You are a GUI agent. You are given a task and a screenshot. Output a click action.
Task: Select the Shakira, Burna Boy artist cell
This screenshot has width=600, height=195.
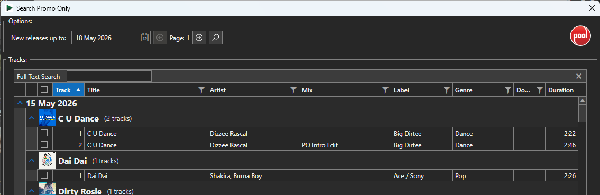[253, 176]
